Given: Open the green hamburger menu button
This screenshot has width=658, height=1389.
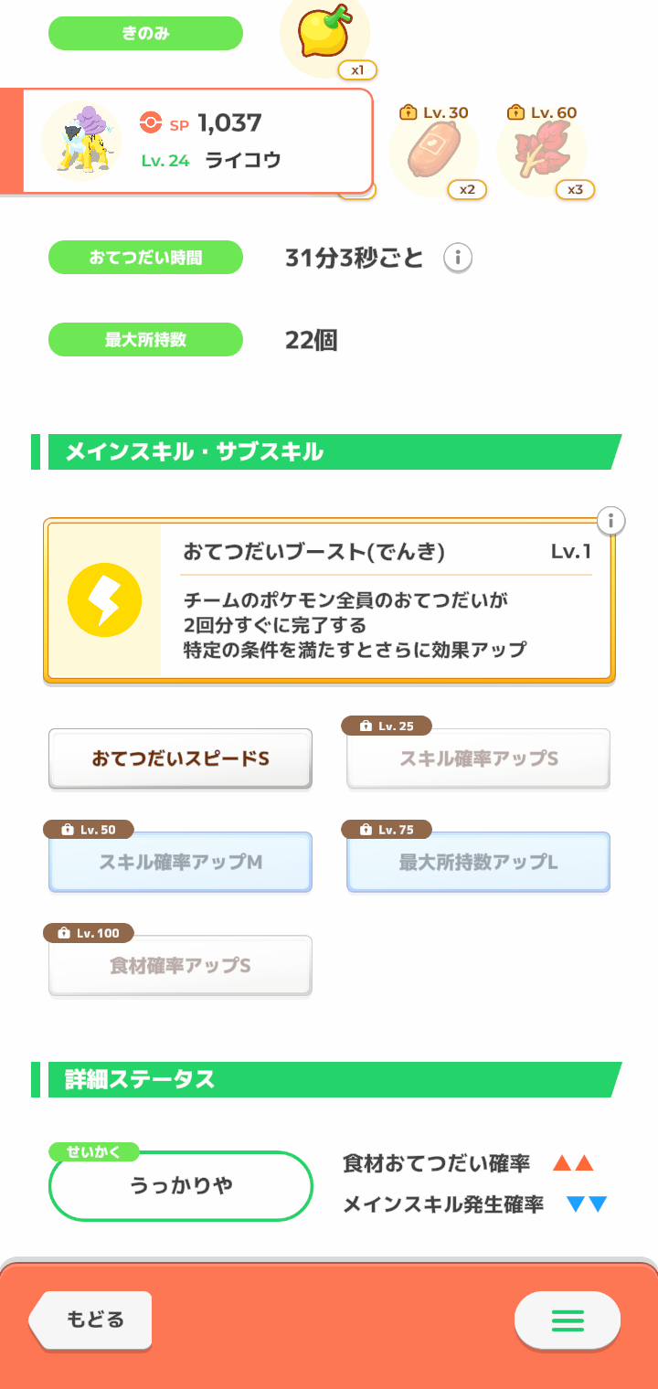Looking at the screenshot, I should point(568,1320).
